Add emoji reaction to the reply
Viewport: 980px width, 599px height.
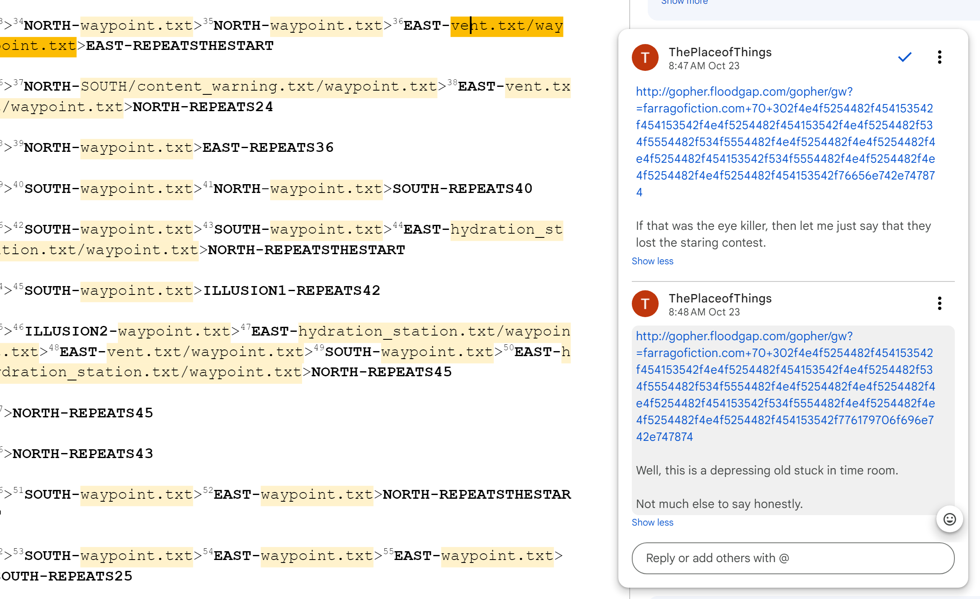point(949,519)
